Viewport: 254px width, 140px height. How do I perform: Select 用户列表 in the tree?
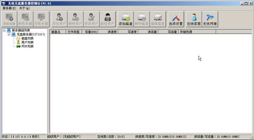pos(28,43)
